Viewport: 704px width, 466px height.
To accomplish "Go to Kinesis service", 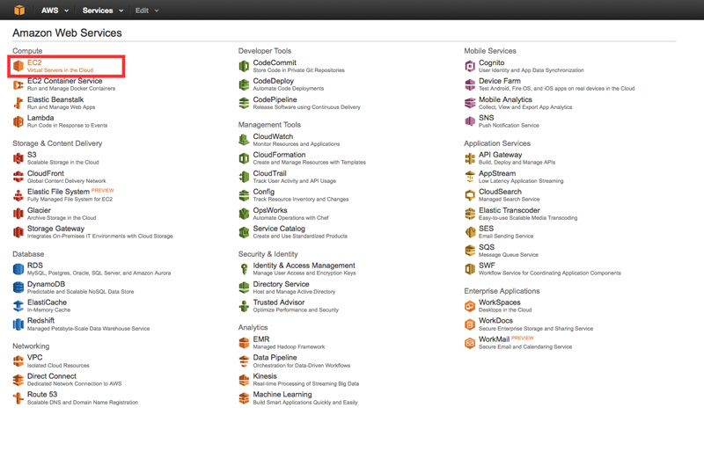I will (265, 375).
